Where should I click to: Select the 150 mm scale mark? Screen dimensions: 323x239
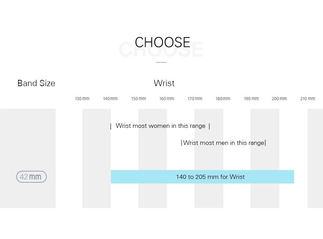tap(139, 99)
